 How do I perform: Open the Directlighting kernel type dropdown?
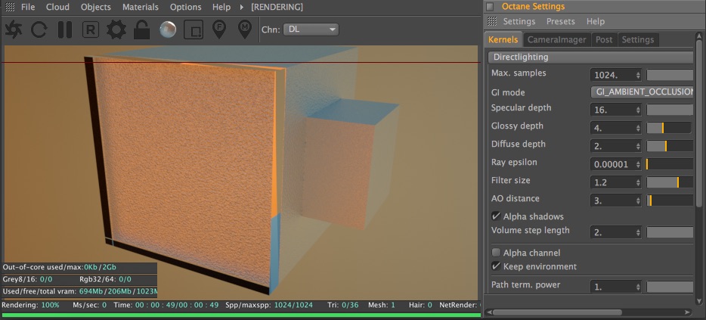[x=591, y=57]
